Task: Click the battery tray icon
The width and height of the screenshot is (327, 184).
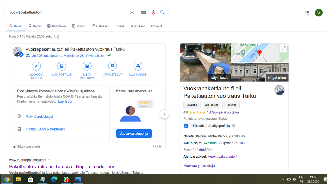Action: click(289, 179)
